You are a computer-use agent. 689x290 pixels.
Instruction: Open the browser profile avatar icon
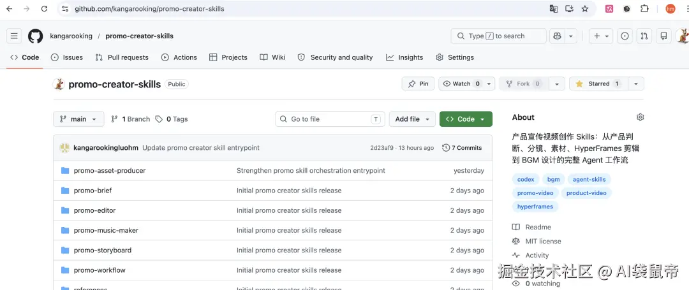(x=670, y=9)
